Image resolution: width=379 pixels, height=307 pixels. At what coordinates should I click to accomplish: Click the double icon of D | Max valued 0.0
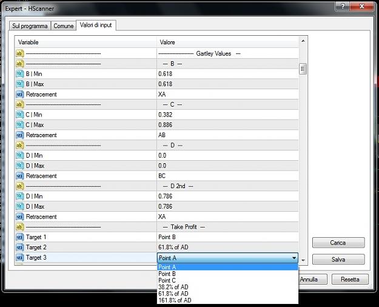tap(20, 166)
